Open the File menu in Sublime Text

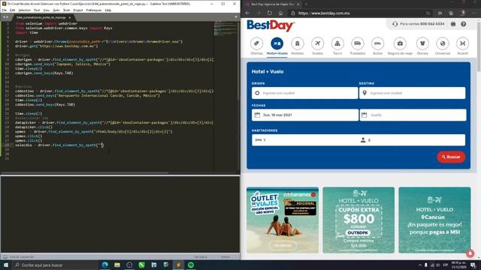[x=5, y=10]
